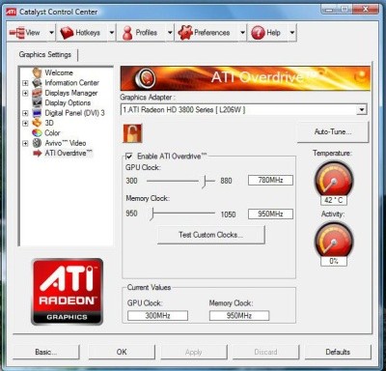Click the View toolbar icon
The width and height of the screenshot is (386, 371).
click(x=16, y=33)
